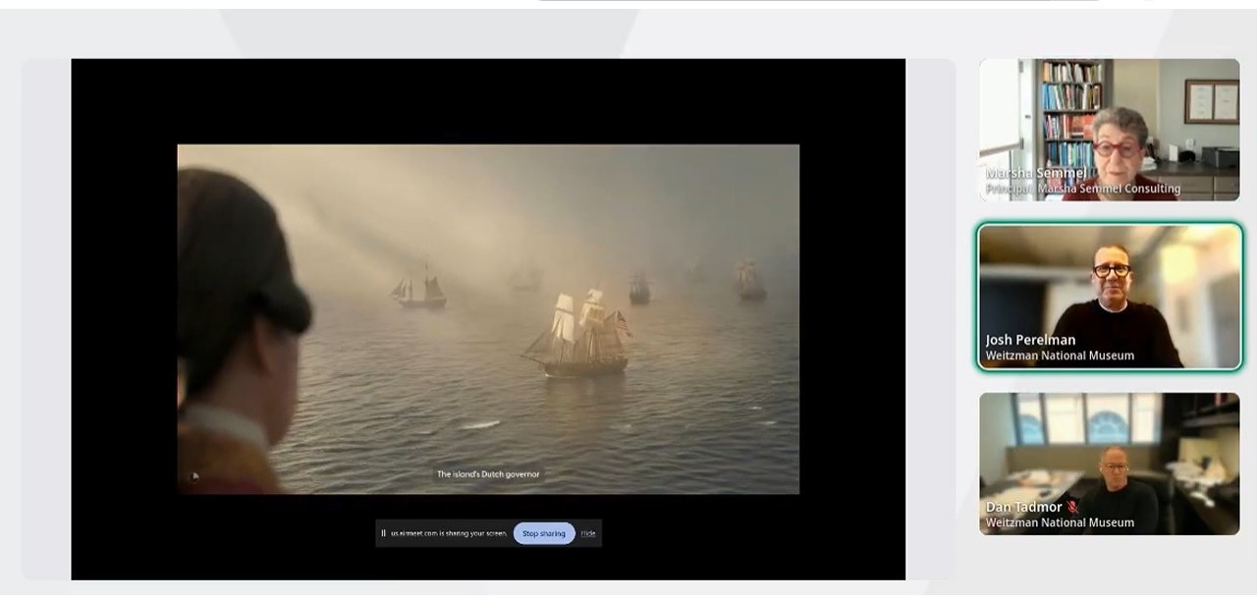The height and width of the screenshot is (602, 1257).
Task: Click the Stop sharing button
Action: (544, 533)
